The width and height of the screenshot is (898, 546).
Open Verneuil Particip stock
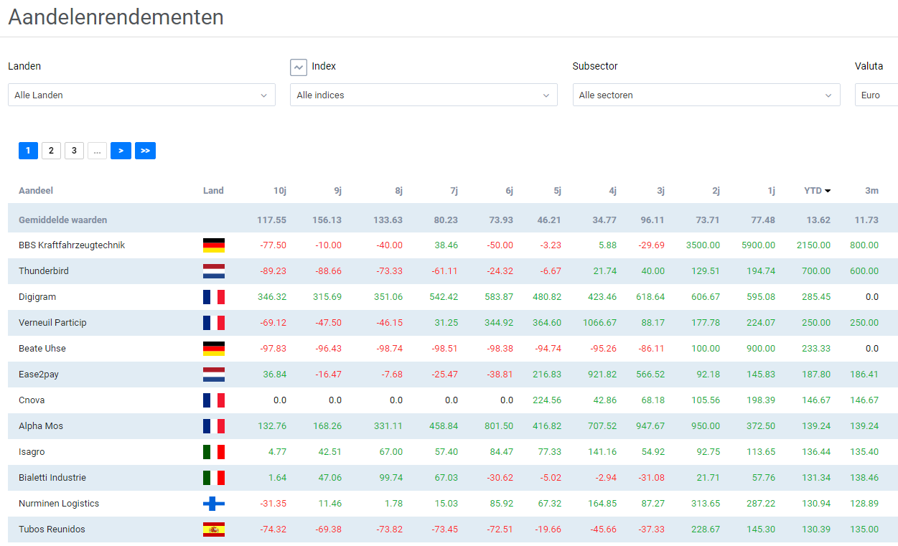pos(52,323)
